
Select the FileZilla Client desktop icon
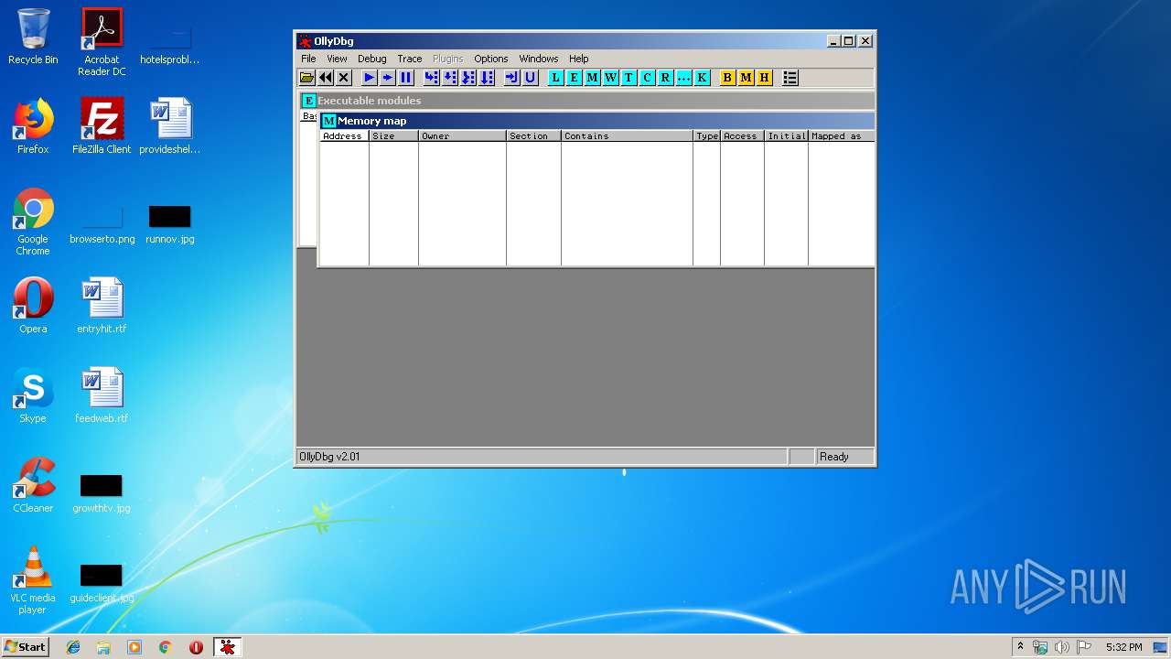[102, 126]
